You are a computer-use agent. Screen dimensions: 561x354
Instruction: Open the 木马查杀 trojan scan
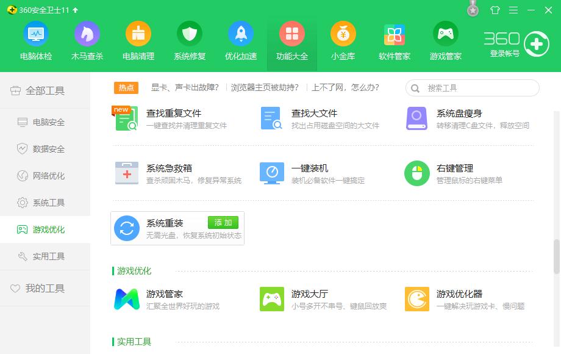coord(87,40)
